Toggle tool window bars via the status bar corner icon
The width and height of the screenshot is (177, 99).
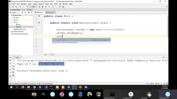10,84
